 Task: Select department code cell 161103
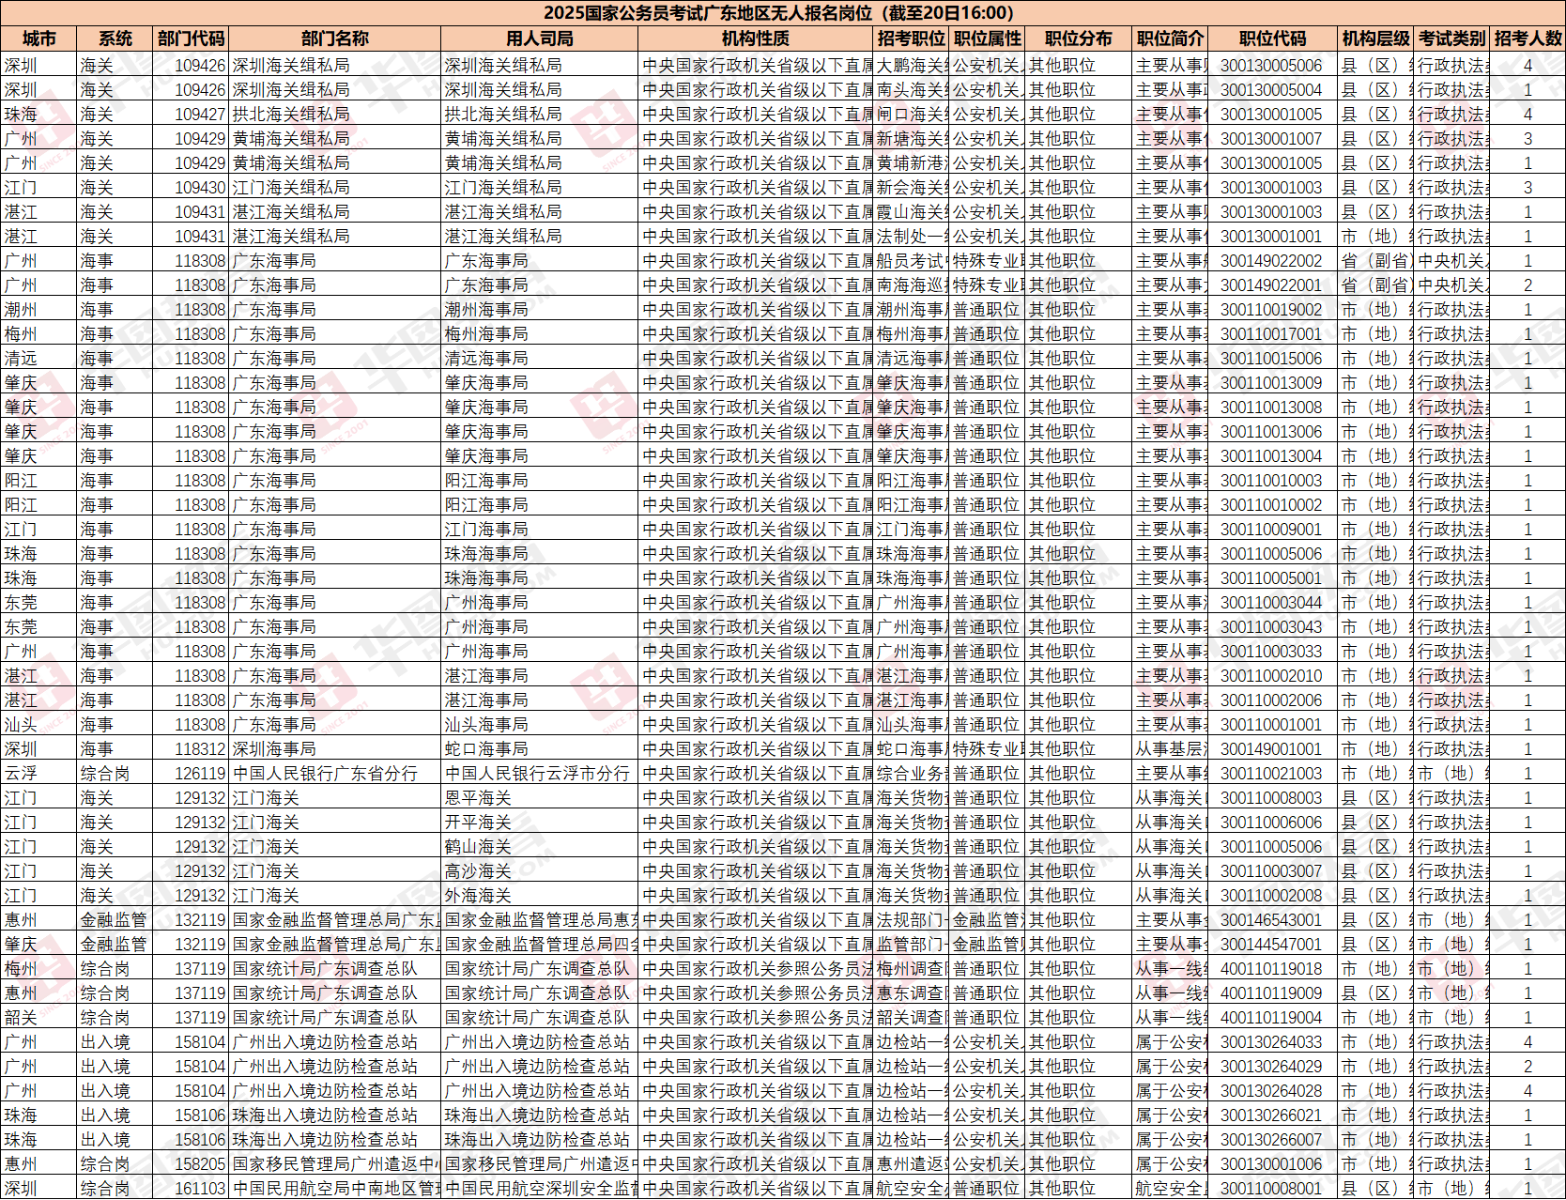click(x=192, y=1189)
